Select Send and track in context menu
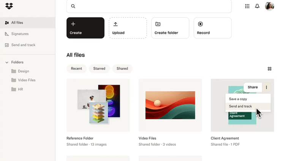 click(240, 106)
